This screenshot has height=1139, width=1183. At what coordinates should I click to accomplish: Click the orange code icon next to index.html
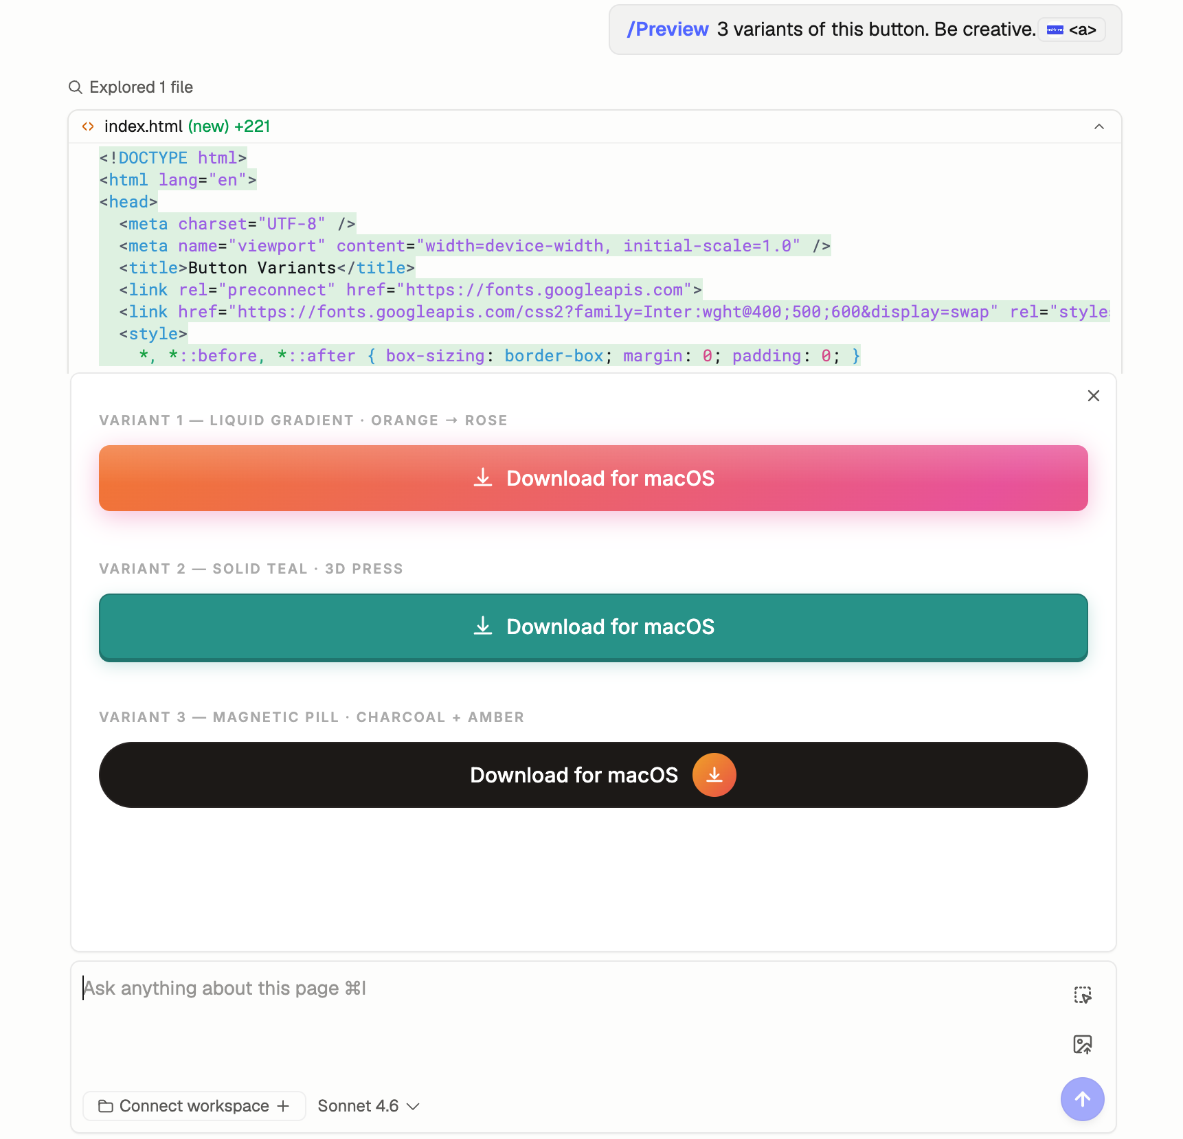[88, 126]
